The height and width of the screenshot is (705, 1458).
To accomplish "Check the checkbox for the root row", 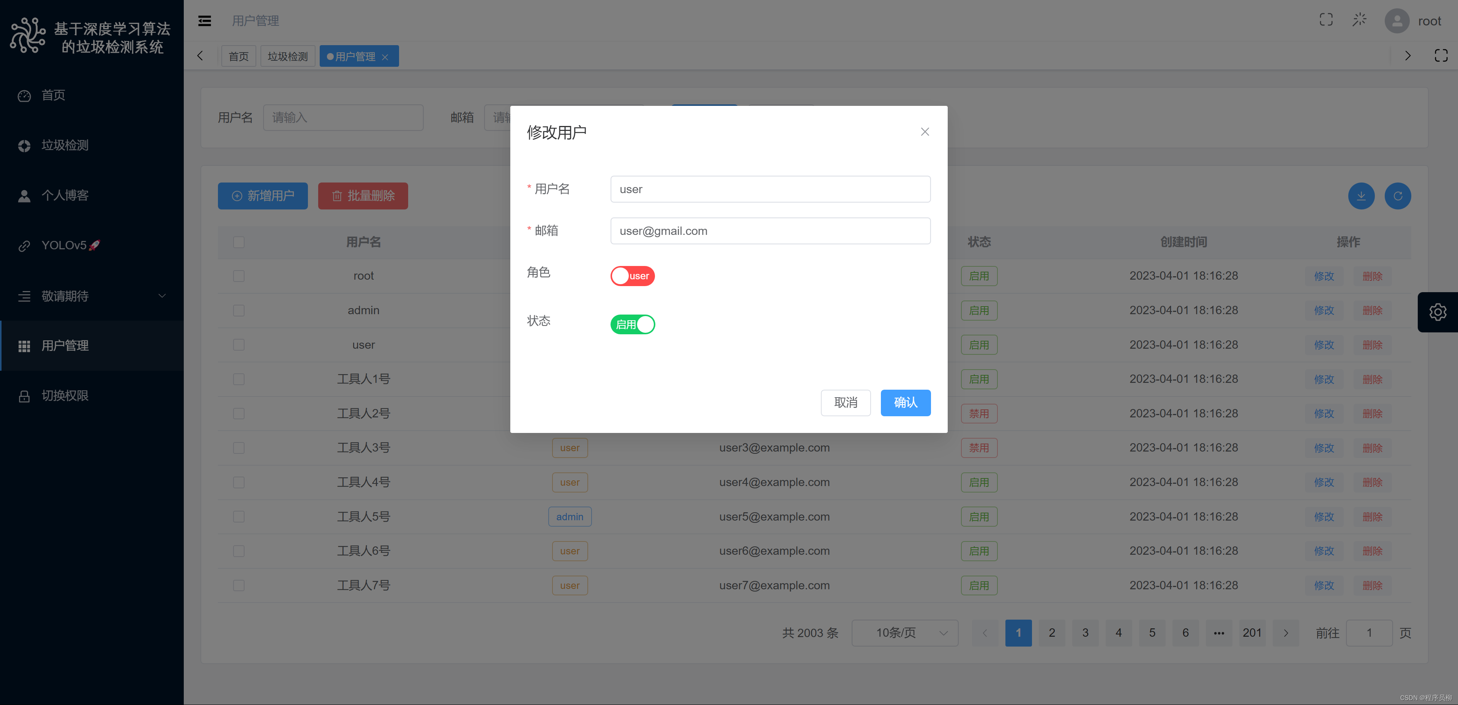I will click(239, 276).
